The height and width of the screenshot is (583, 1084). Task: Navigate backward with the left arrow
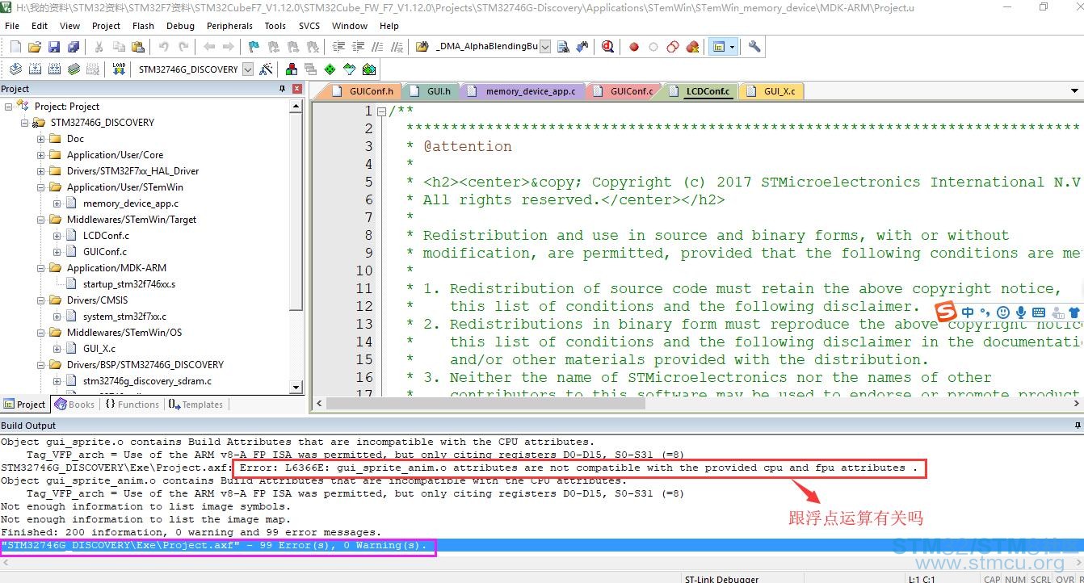coord(209,47)
